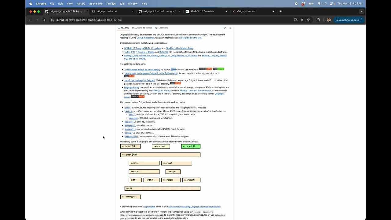Open 'The database written as a Rust library' link
The width and height of the screenshot is (391, 220).
[142, 70]
